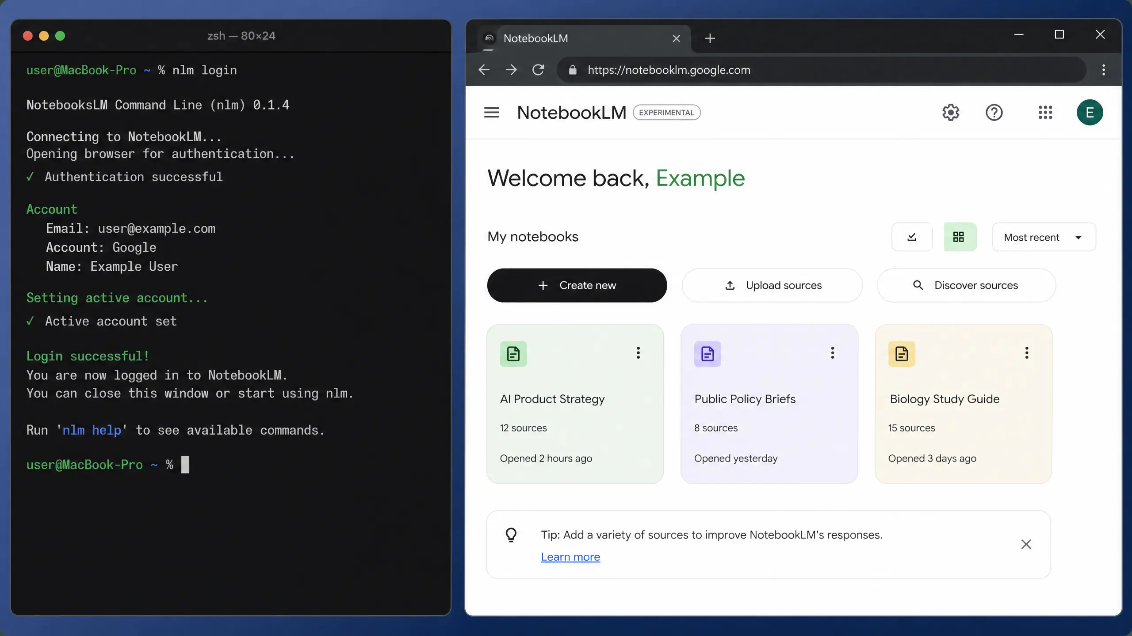
Task: Open options for Public Policy Briefs notebook
Action: 832,352
